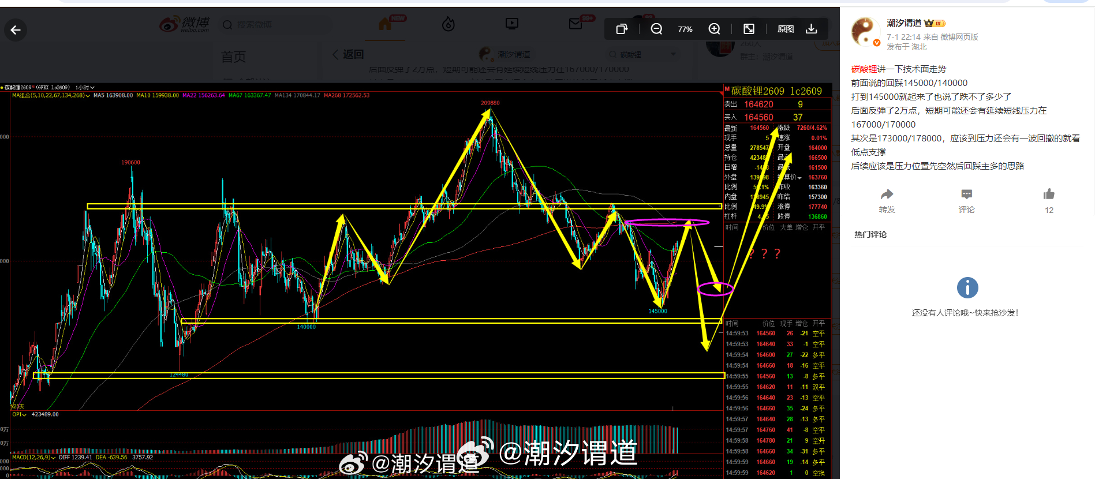
Task: Click the dimmed Weibo home icon
Action: point(385,24)
